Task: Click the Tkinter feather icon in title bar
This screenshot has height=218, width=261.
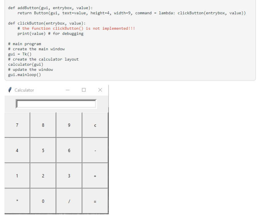Action: click(x=9, y=90)
